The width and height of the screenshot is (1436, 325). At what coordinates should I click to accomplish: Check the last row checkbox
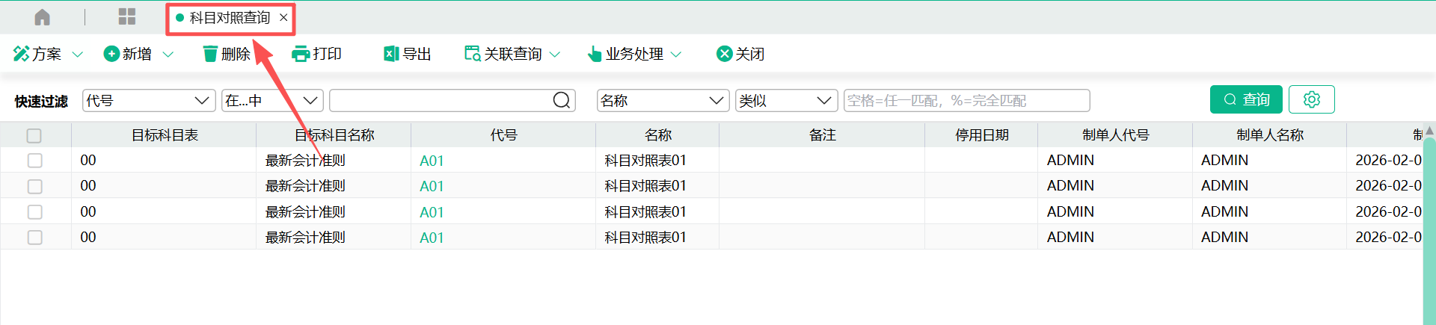34,238
